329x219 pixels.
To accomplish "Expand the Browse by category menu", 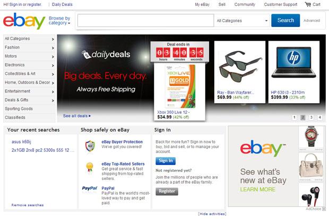I will click(59, 21).
